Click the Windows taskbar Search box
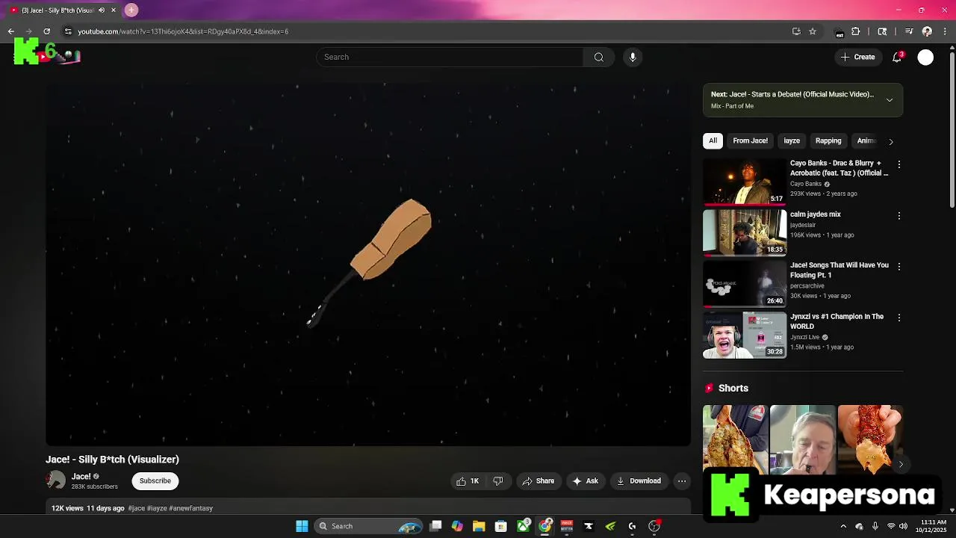Screen dimensions: 956x538 click(x=369, y=526)
